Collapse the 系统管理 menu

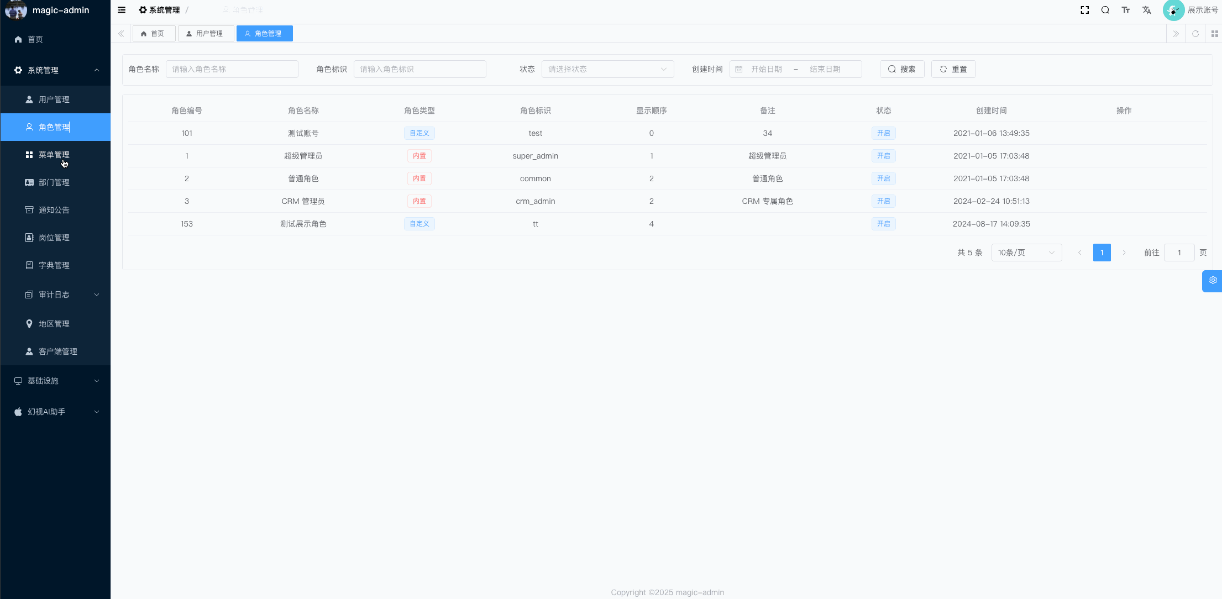tap(55, 70)
